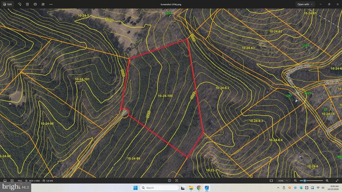Click the Screenshot (1116).png title
342x192 pixels.
click(x=171, y=4)
